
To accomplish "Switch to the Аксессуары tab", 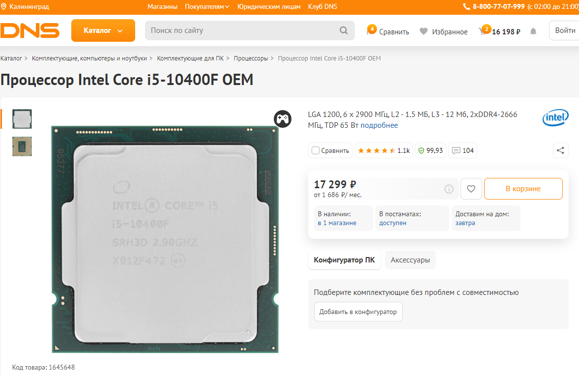I will (x=410, y=260).
